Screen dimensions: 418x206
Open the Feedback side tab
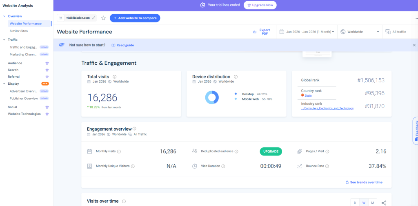[415, 131]
